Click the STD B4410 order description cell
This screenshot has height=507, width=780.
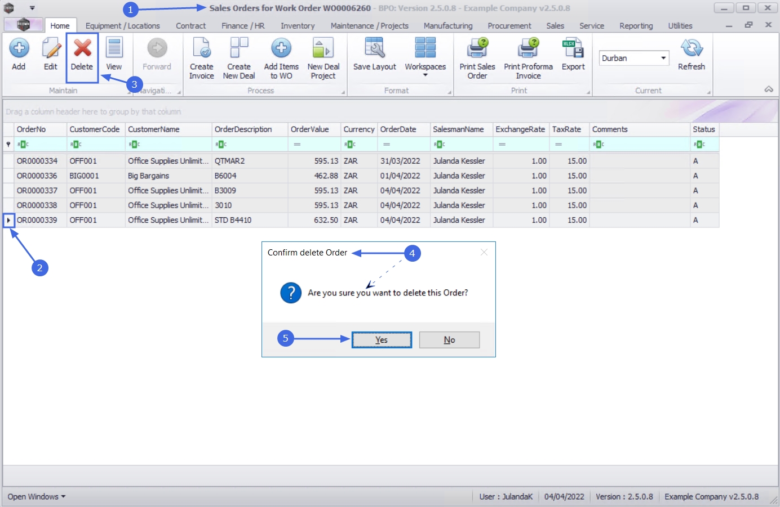point(250,220)
